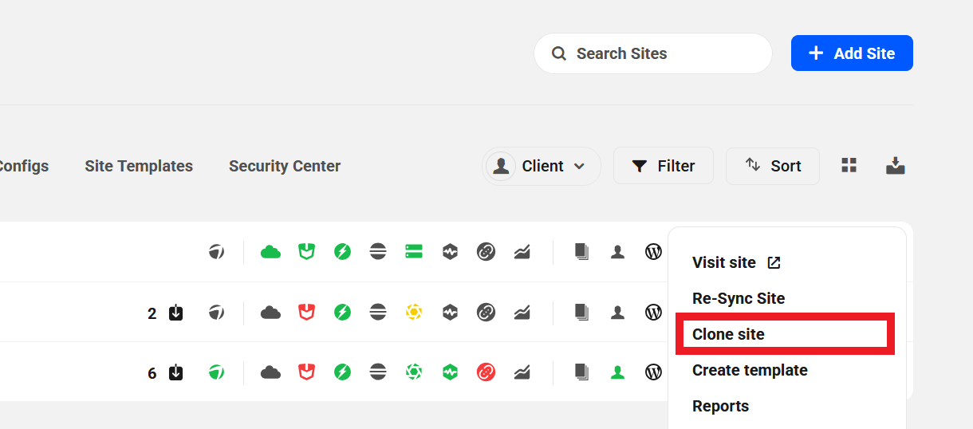Click green server hosting icon in first row
The width and height of the screenshot is (973, 429).
click(x=413, y=252)
